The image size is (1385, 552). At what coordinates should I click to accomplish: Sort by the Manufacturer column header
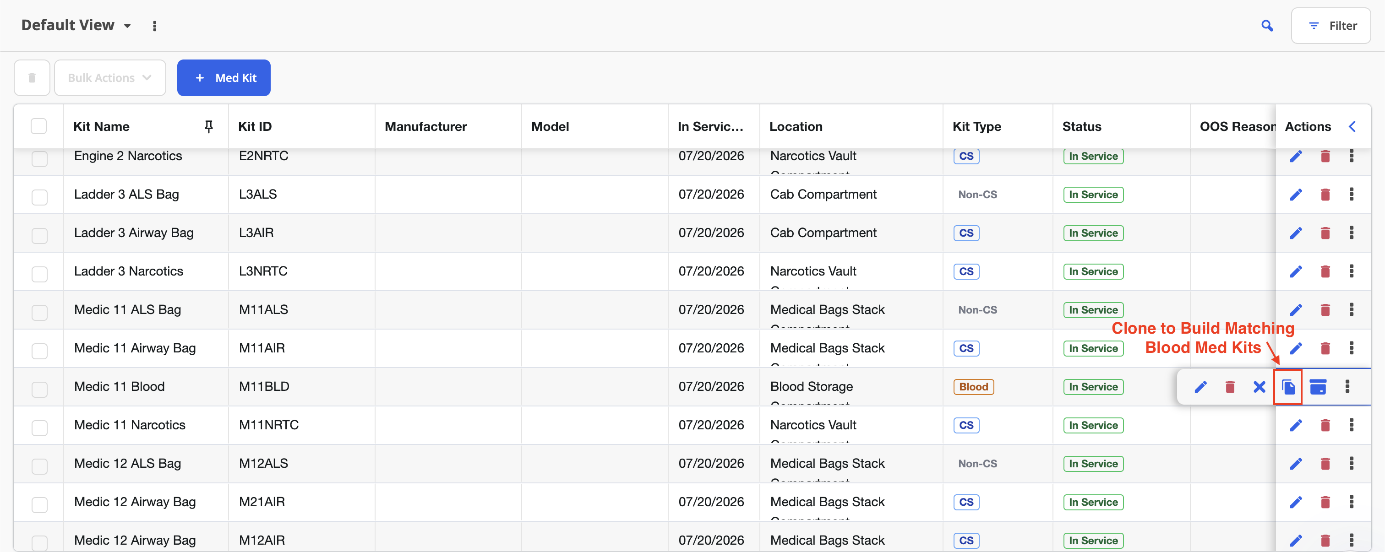pyautogui.click(x=425, y=126)
